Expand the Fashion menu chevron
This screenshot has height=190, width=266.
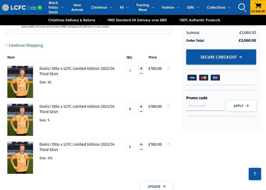pos(178,7)
